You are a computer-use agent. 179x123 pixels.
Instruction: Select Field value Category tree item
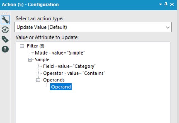(x=70, y=66)
